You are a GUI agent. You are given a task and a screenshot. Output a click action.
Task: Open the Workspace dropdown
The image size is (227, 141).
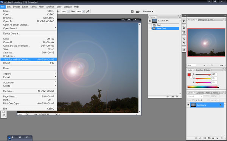(148, 11)
